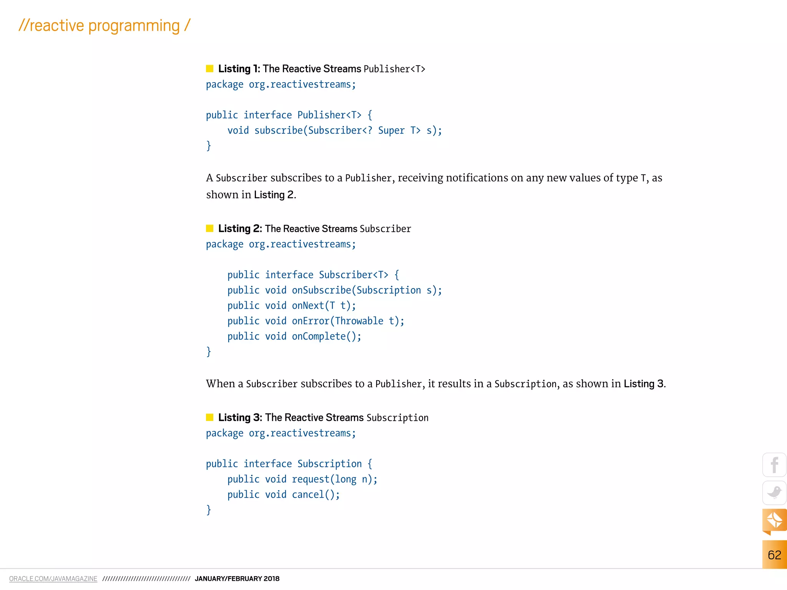787x590 pixels.
Task: Tweet the article with the Twitter bird icon
Action: tap(774, 493)
